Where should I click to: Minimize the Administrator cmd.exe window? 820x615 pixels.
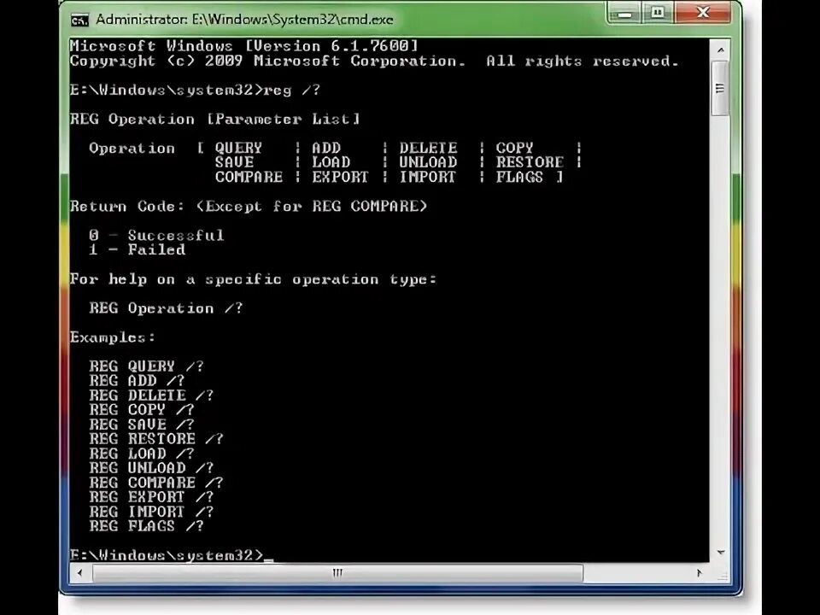pyautogui.click(x=624, y=14)
